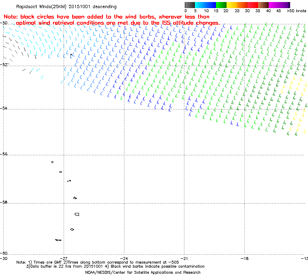Click the red note about black circles
The width and height of the screenshot is (308, 279).
111,20
